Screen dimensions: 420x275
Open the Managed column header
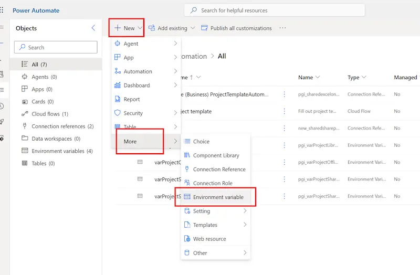(x=406, y=77)
